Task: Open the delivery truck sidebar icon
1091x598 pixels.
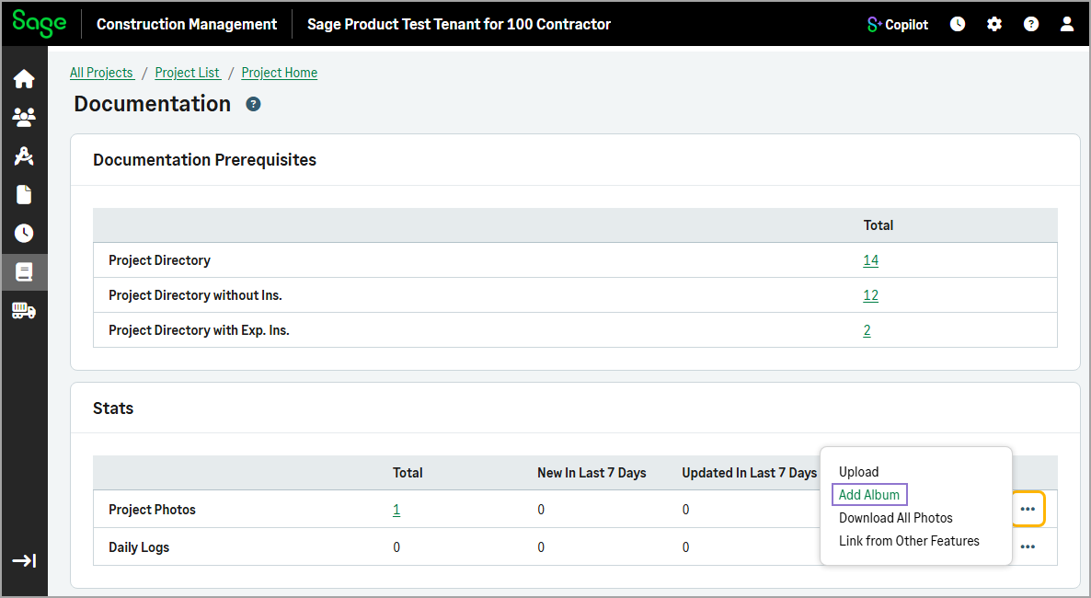Action: coord(24,311)
